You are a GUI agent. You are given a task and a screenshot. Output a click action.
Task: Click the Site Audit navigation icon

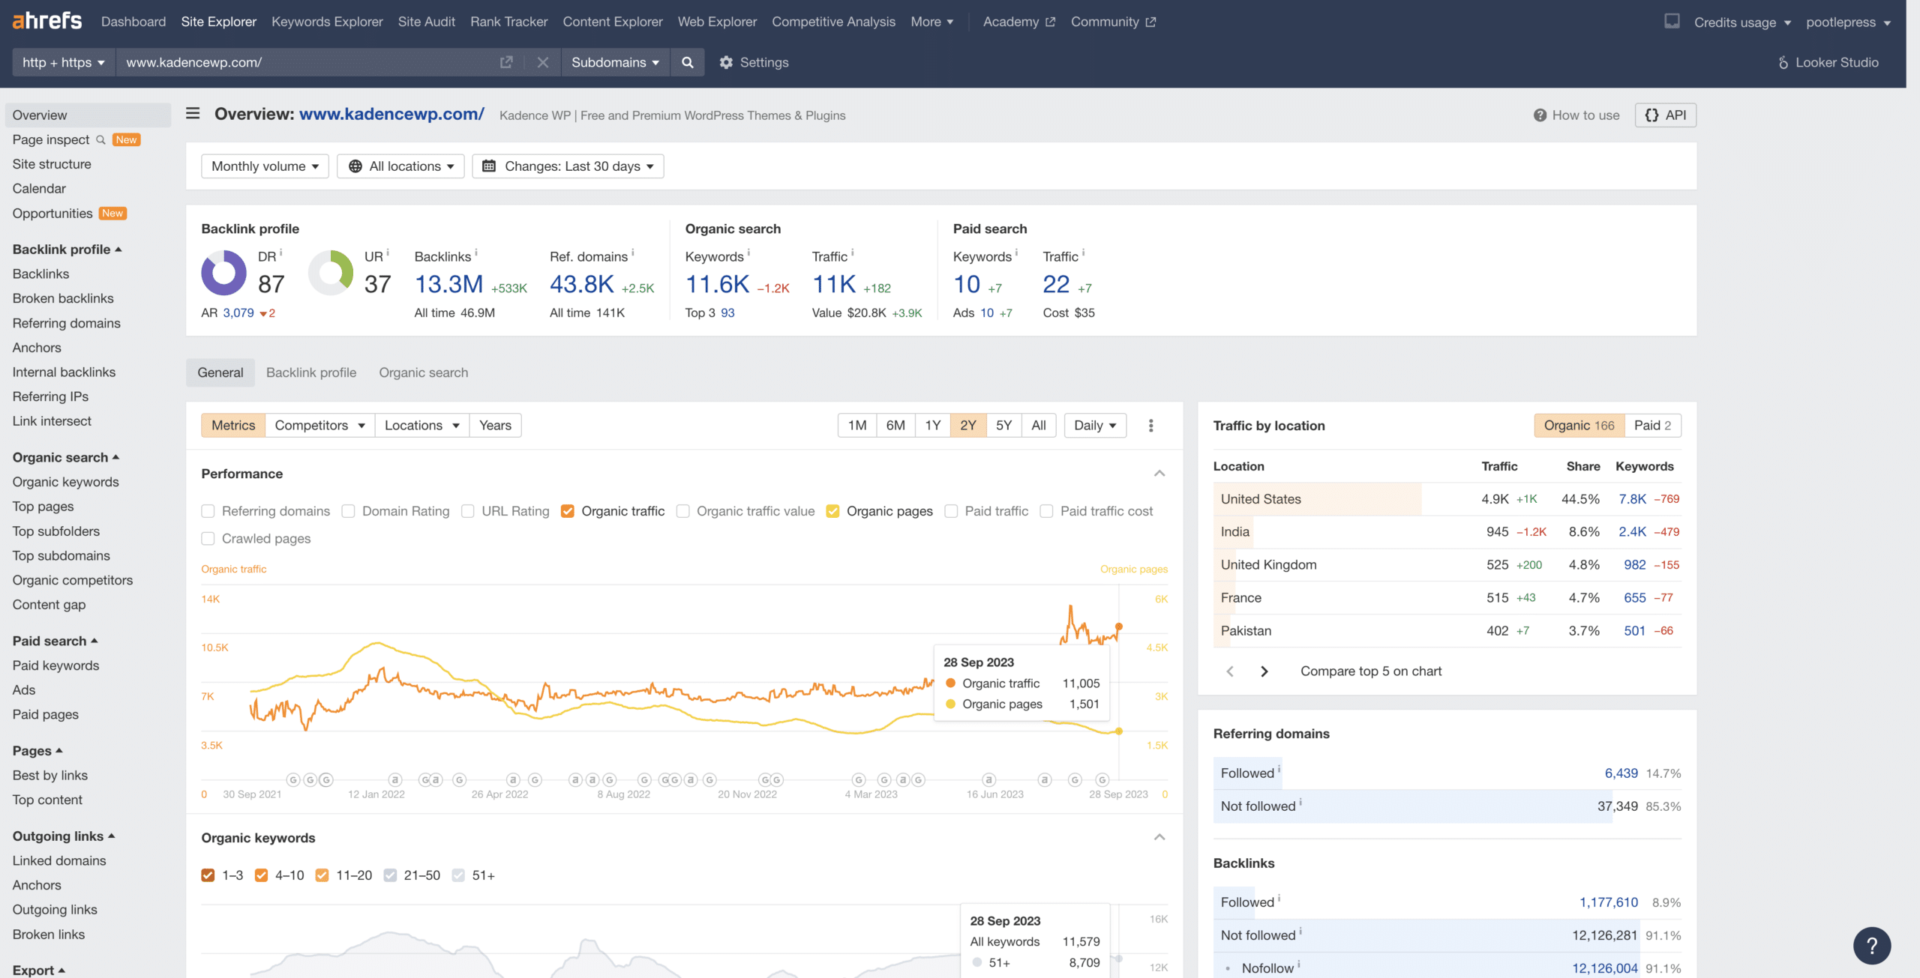point(424,21)
